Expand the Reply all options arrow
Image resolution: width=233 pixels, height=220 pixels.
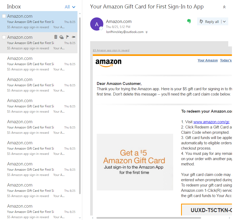coord(225,22)
